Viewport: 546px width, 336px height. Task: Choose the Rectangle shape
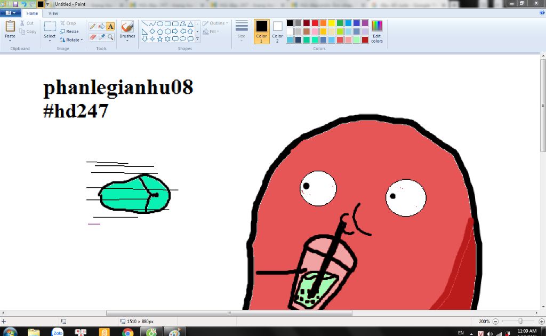[167, 23]
